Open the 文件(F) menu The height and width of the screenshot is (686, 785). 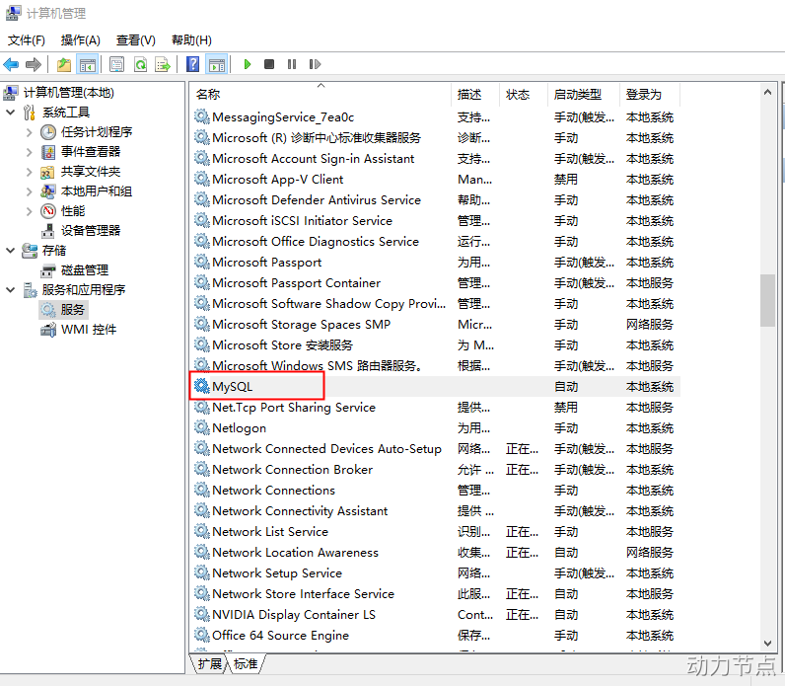point(26,40)
